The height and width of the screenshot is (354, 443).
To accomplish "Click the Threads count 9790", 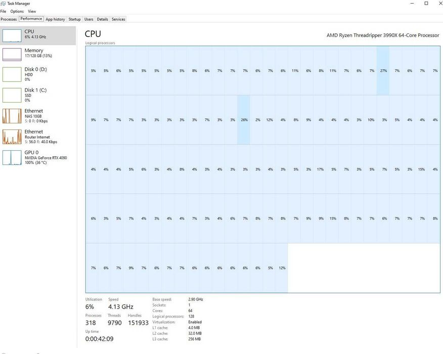I will point(115,323).
